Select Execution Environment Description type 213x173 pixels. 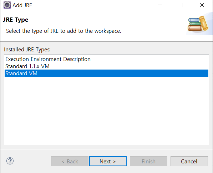(x=106, y=59)
